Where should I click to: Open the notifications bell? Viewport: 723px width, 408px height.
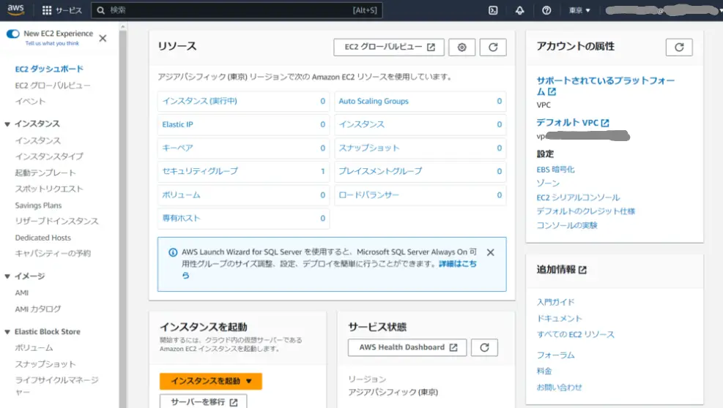(x=519, y=10)
